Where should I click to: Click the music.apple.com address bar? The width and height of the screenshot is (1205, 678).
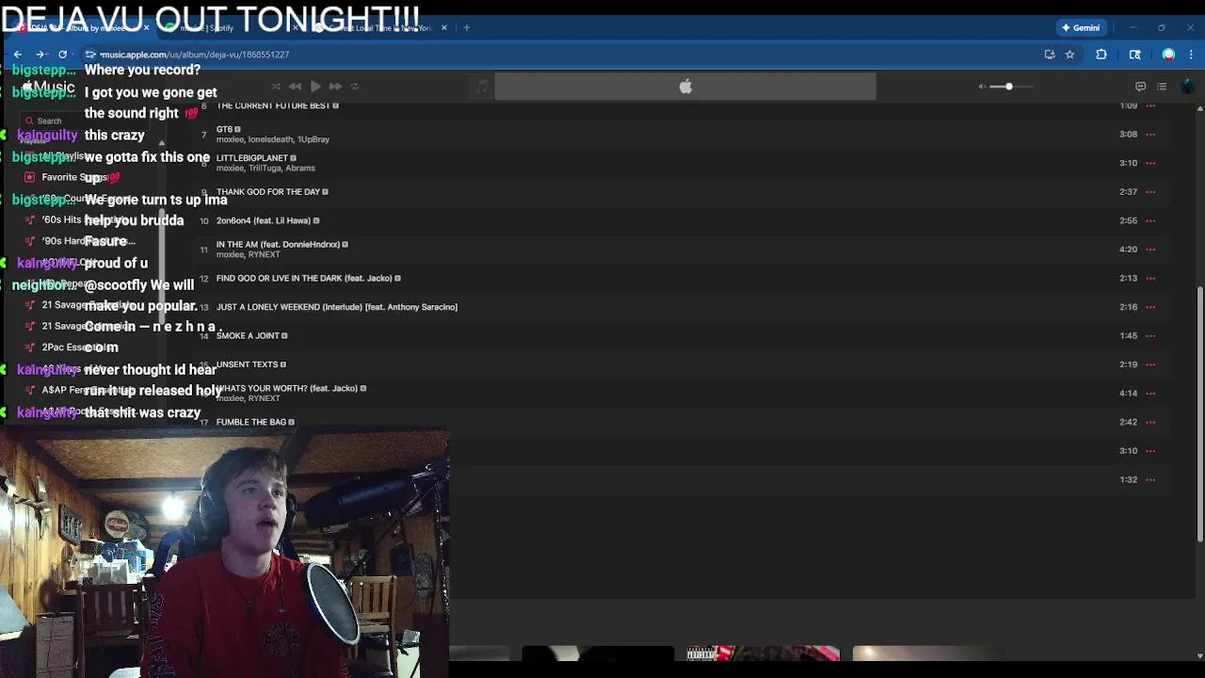pos(565,55)
